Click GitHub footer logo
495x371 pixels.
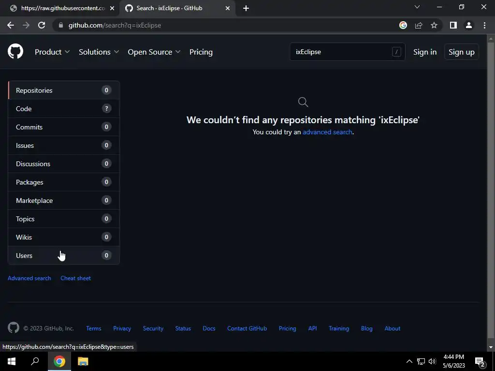tap(14, 328)
